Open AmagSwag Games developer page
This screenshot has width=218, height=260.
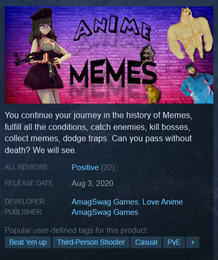point(105,202)
